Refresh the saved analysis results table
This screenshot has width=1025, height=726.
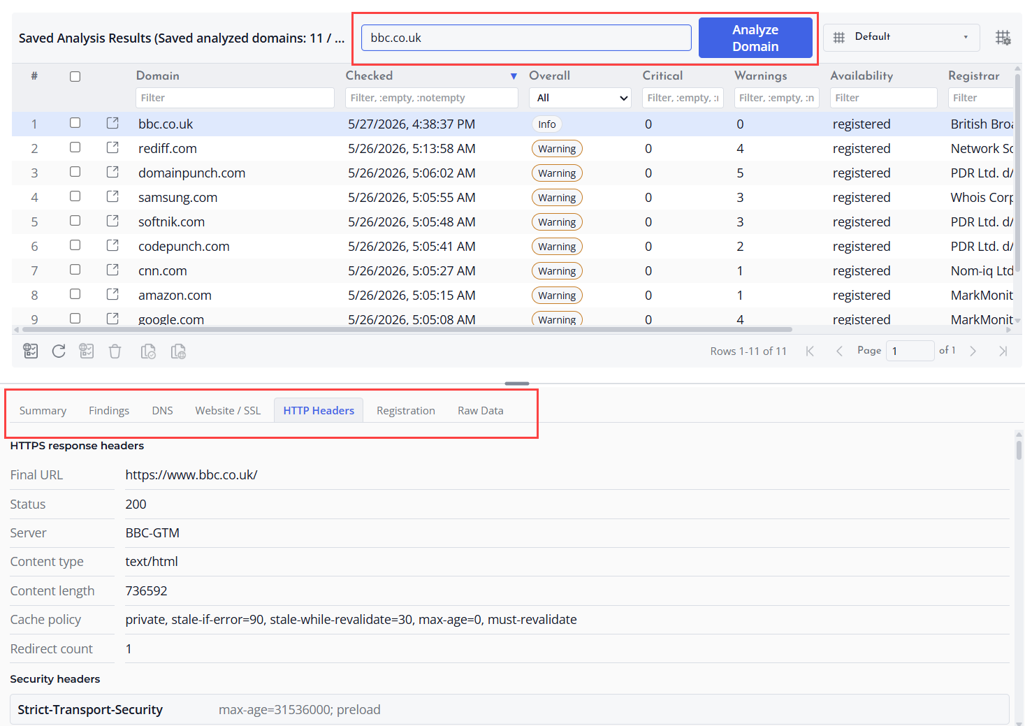click(59, 351)
